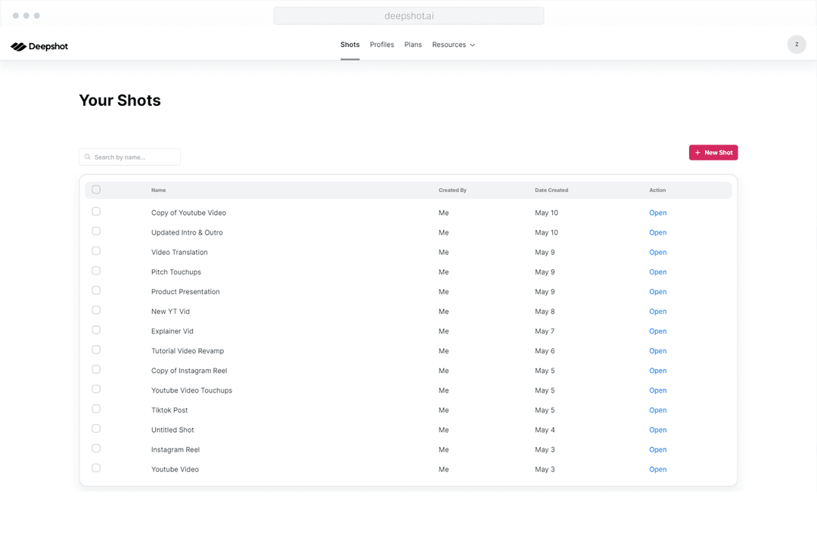The image size is (817, 550).
Task: Click the deepshot.ai browser address bar
Action: [x=408, y=16]
